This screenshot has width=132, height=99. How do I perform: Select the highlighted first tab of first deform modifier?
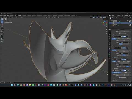click(114, 39)
